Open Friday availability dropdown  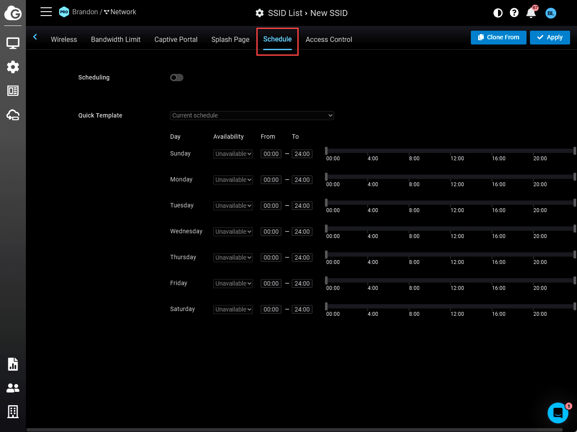point(233,283)
